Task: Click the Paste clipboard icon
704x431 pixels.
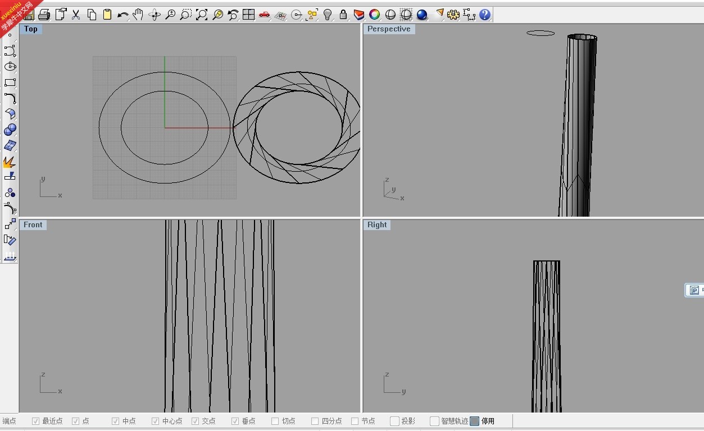Action: tap(107, 15)
